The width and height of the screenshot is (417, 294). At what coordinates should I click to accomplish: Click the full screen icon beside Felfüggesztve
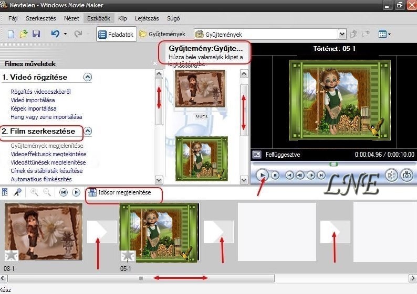257,155
